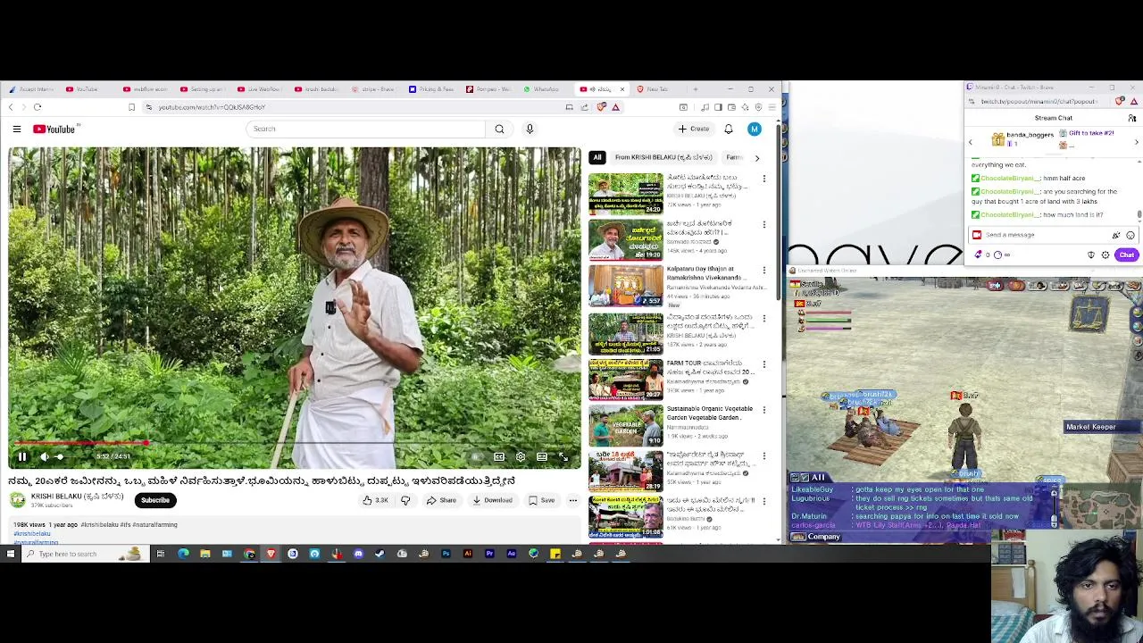
Task: Open options for the Kalpataru Day Bhajan video
Action: coord(763,271)
